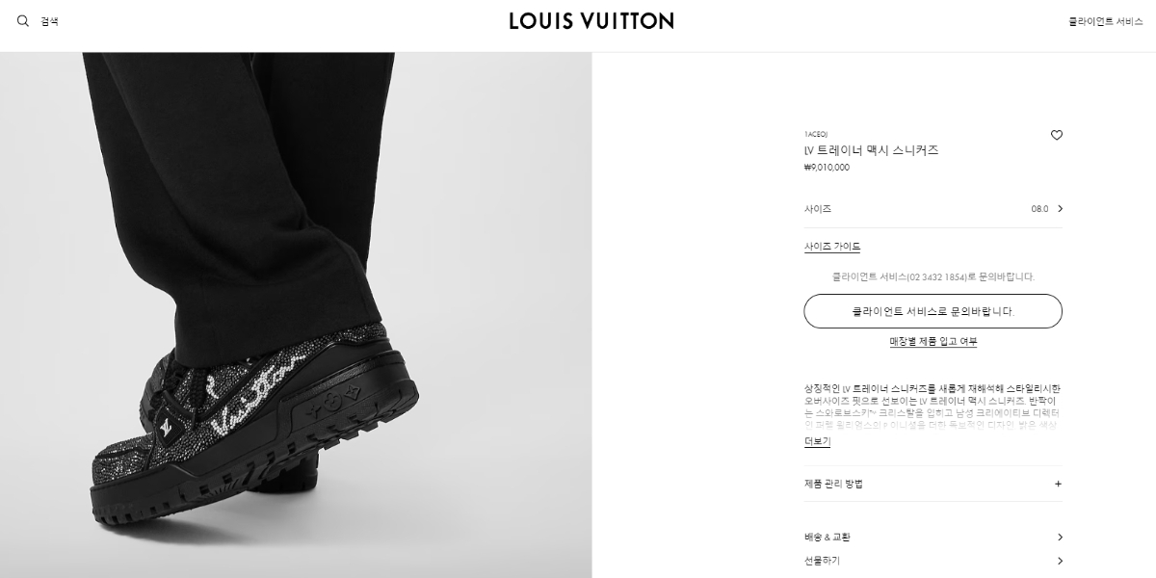Viewport: 1156px width, 578px height.
Task: Open 선물하기 gifting option
Action: click(933, 561)
